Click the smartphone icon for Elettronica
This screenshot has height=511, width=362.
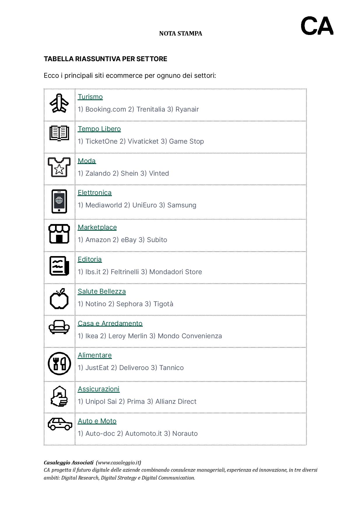click(x=59, y=201)
